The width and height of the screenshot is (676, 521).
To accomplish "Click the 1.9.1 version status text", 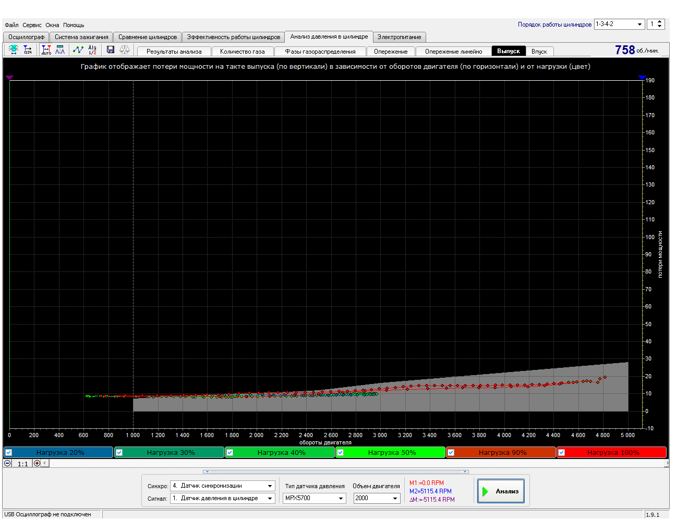I will click(x=653, y=515).
